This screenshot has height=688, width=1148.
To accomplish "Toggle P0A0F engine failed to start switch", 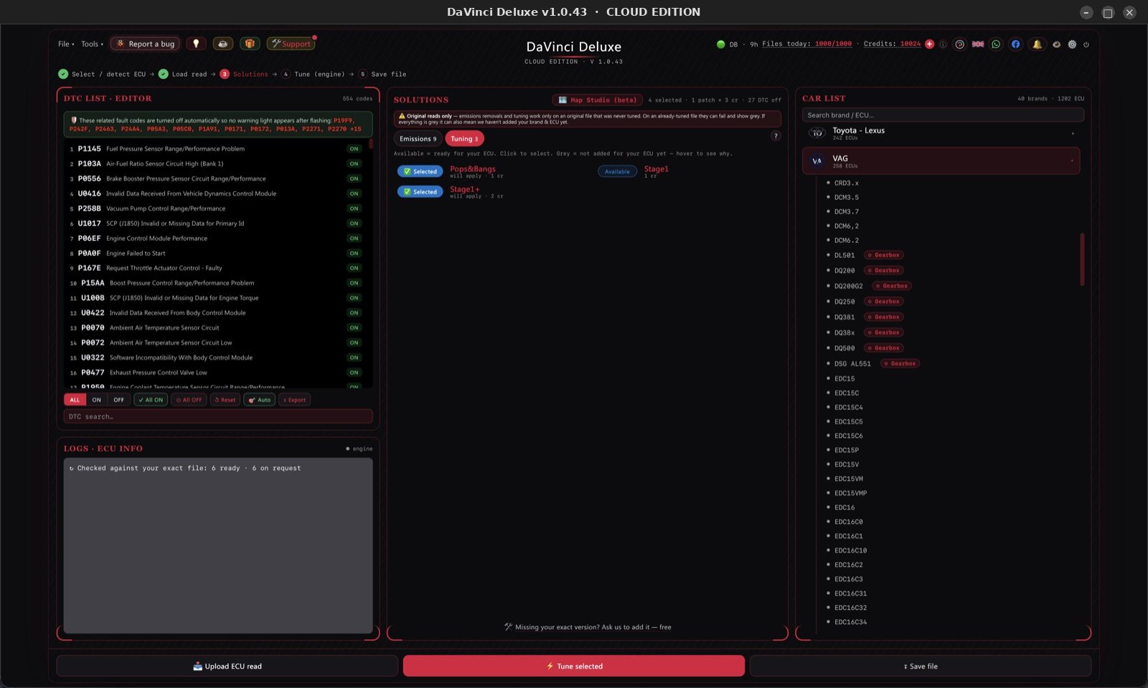I will [x=354, y=254].
